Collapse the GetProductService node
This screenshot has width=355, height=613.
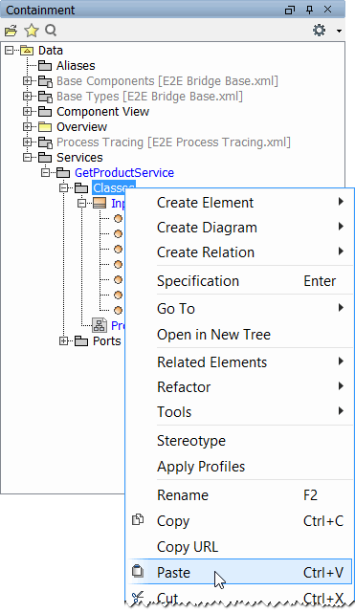pyautogui.click(x=45, y=172)
